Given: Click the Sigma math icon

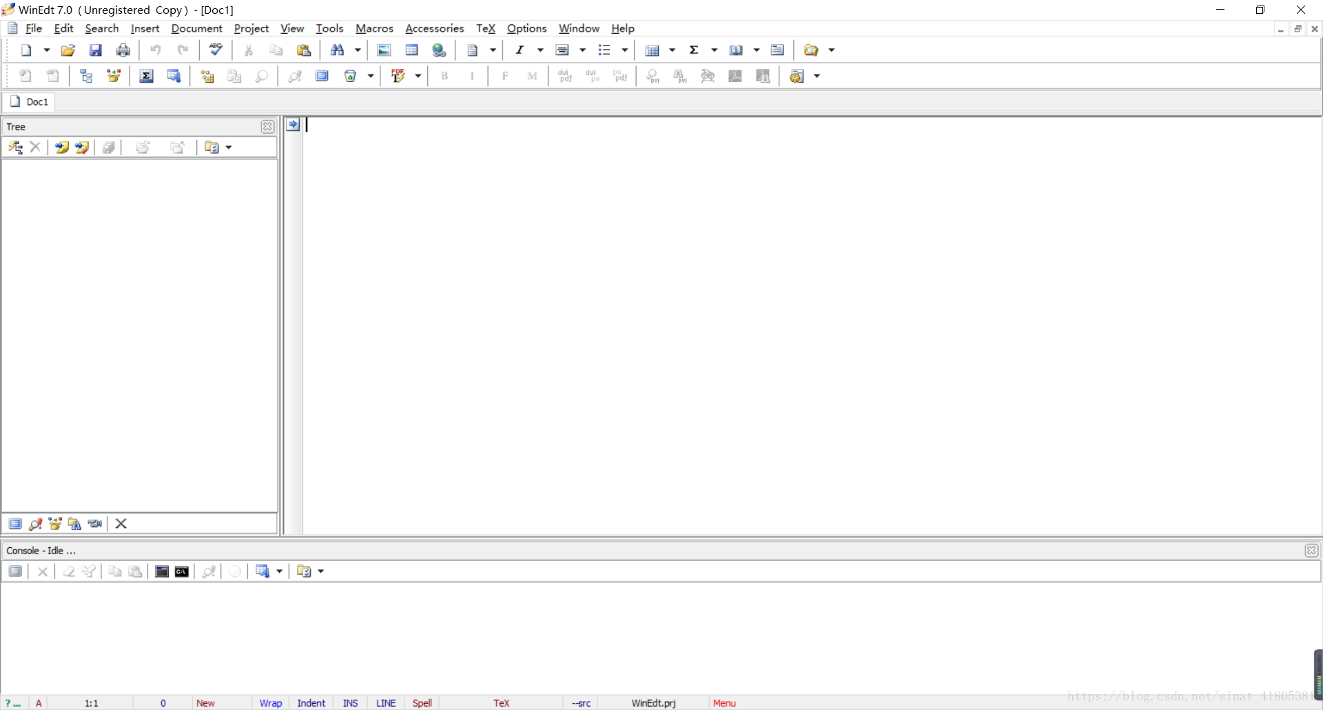Looking at the screenshot, I should click(695, 50).
